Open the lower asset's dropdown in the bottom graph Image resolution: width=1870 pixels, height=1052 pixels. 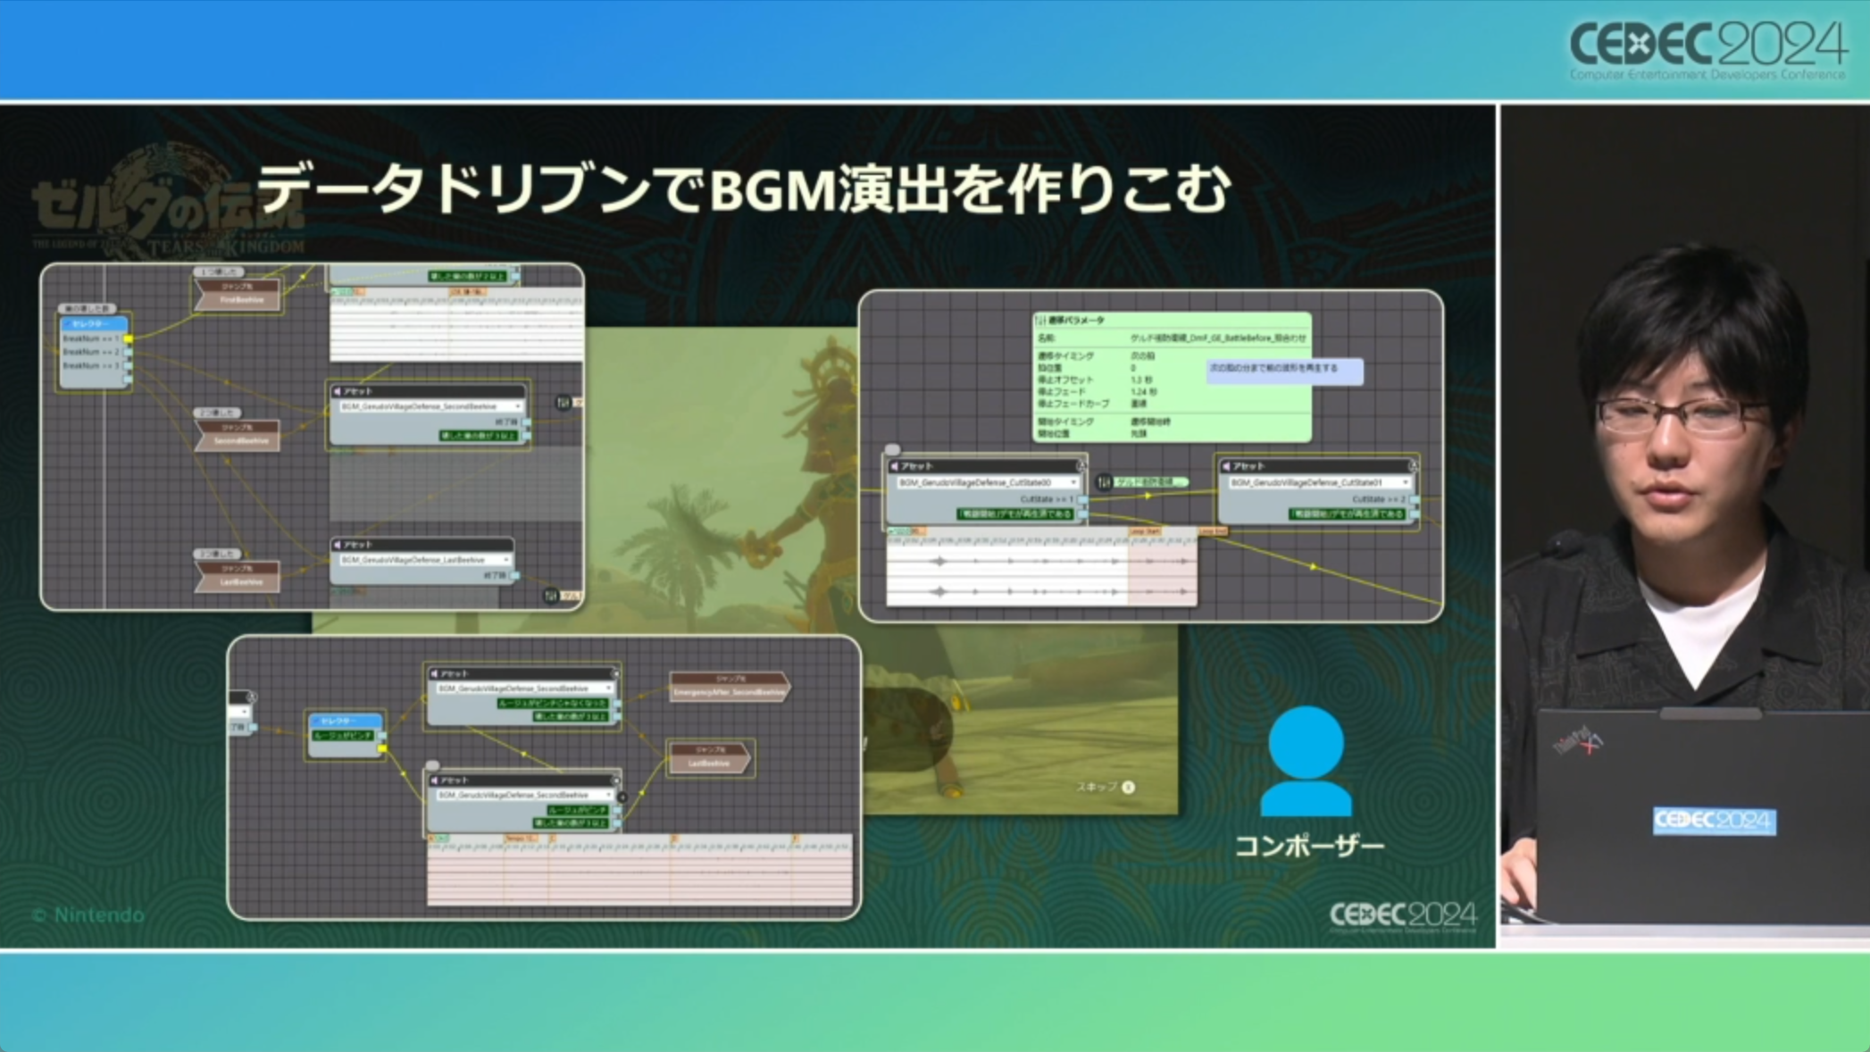(525, 795)
